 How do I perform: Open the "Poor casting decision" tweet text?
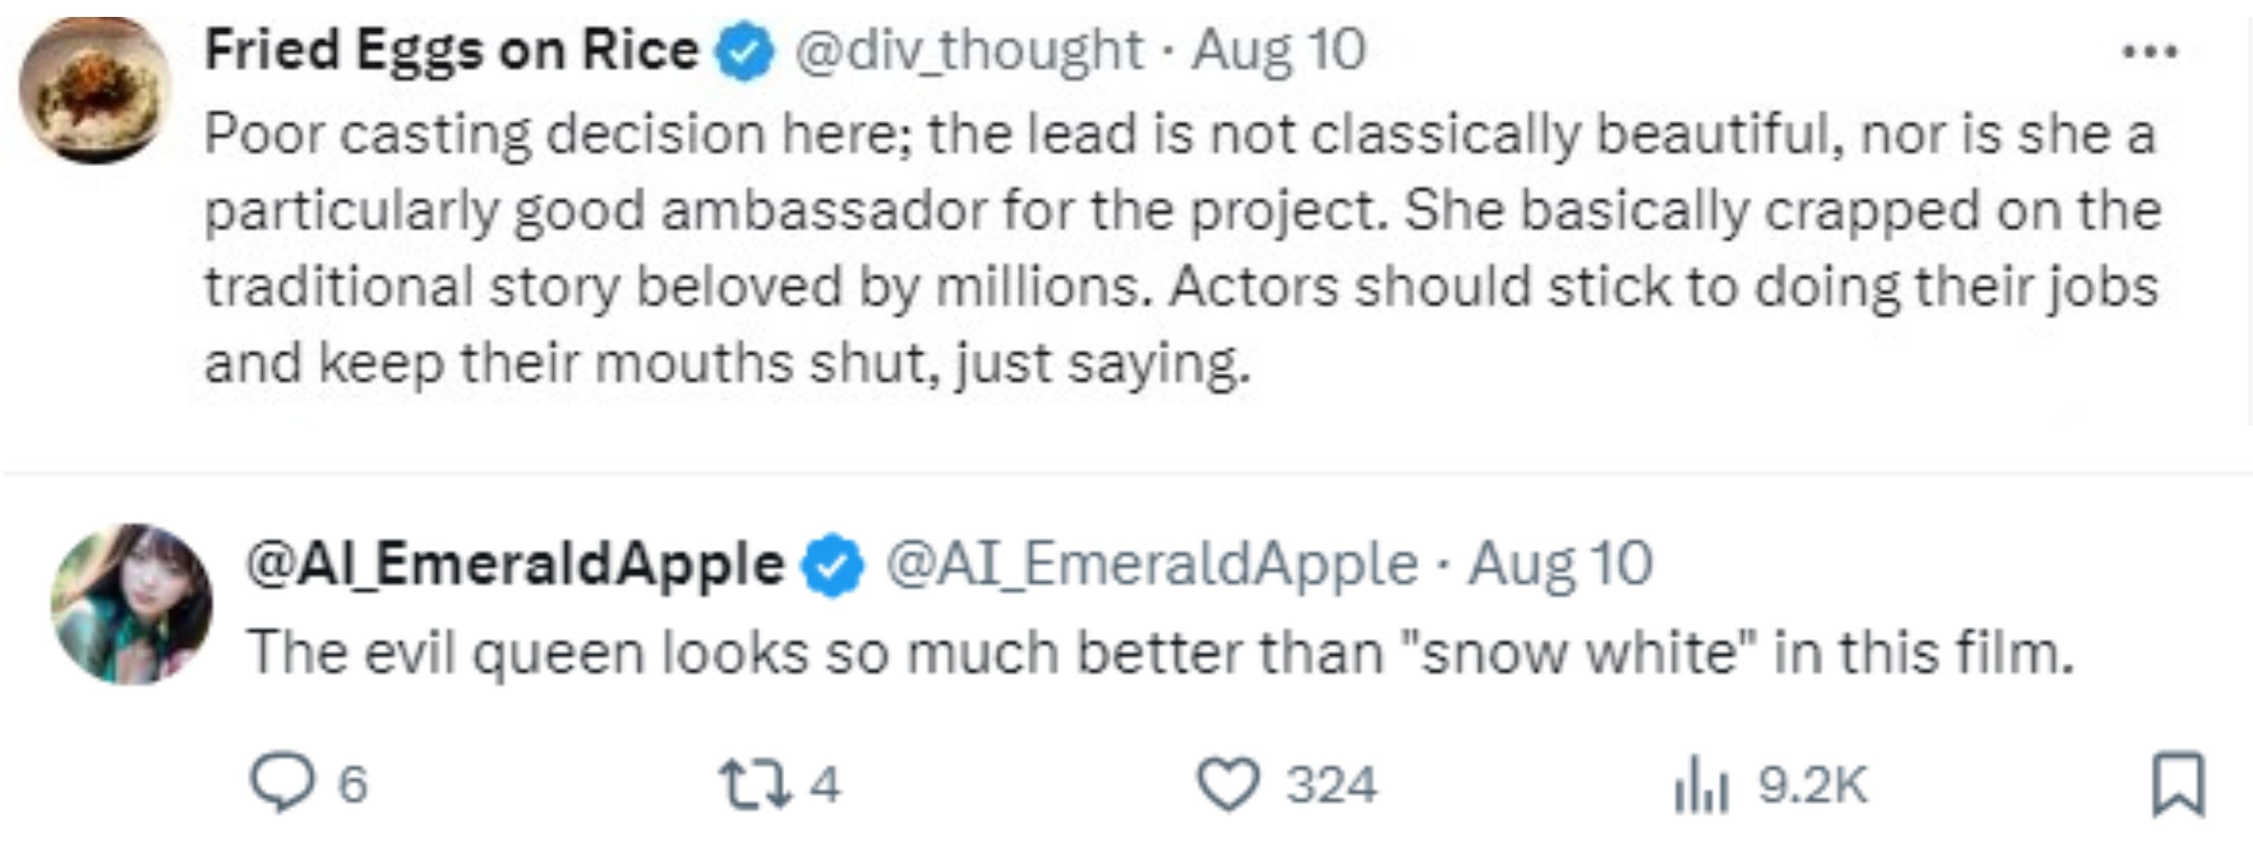[1181, 248]
